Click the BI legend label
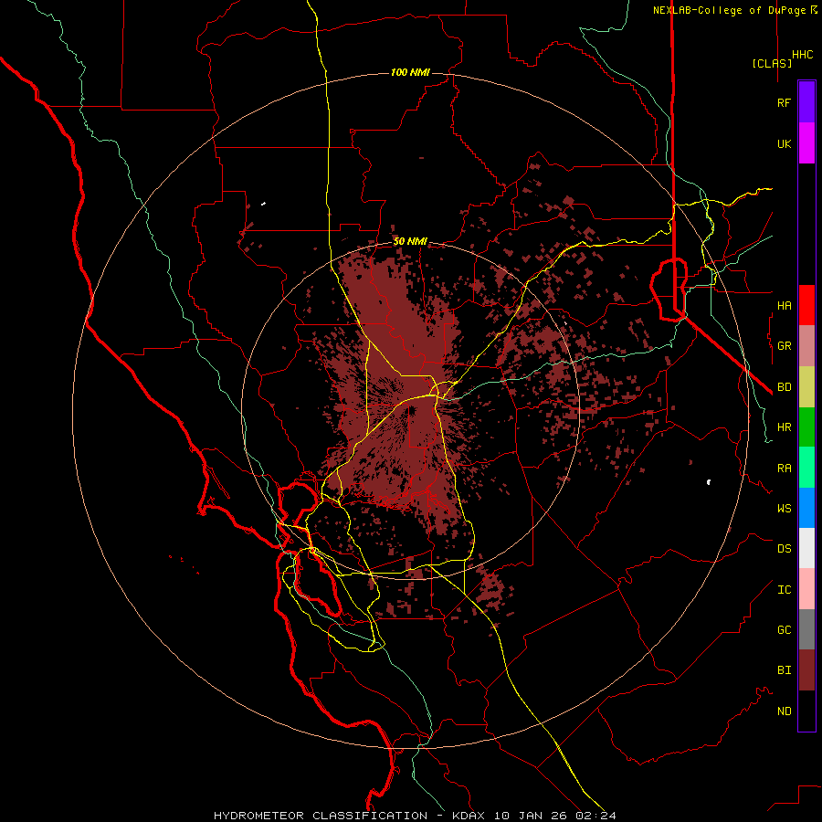Image resolution: width=822 pixels, height=822 pixels. tap(784, 670)
